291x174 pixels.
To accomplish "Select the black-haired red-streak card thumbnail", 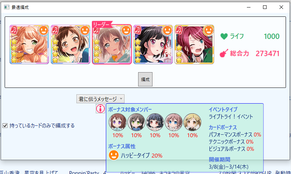I will click(x=153, y=44).
